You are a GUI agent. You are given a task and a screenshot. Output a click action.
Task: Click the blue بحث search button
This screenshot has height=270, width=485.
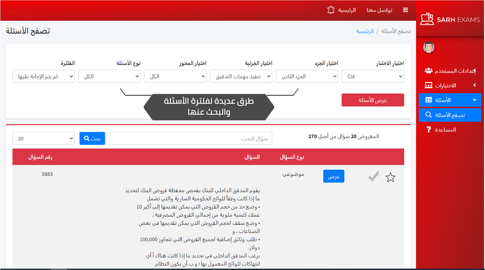tap(92, 138)
